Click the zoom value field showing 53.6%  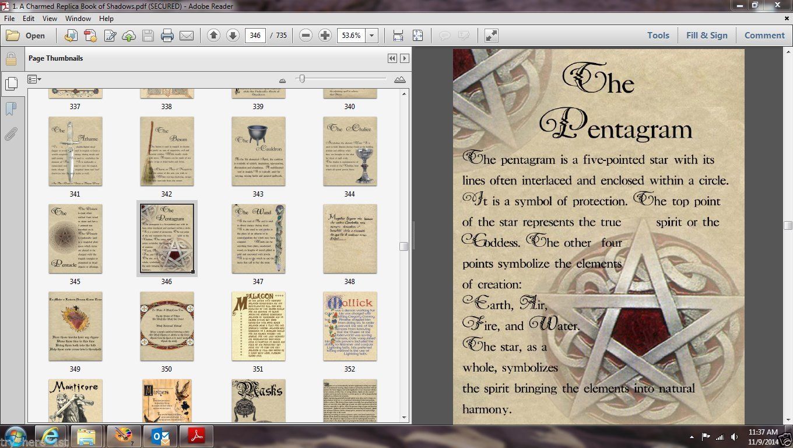(351, 36)
